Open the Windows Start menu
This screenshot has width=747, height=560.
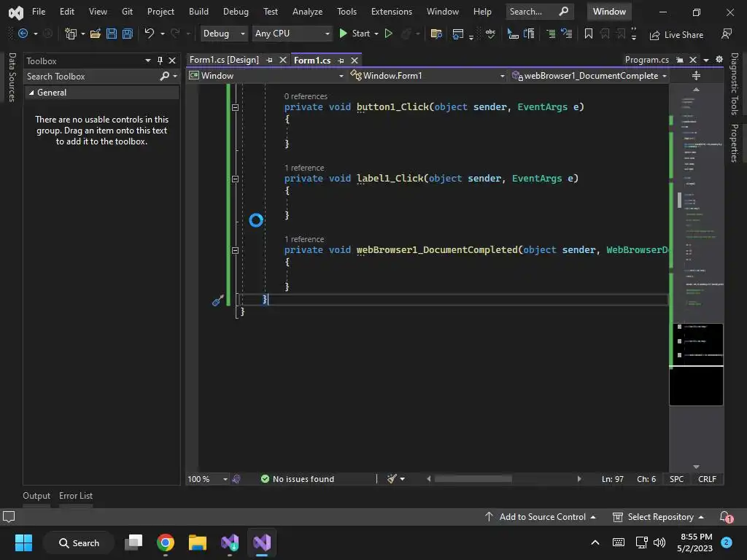click(x=23, y=542)
